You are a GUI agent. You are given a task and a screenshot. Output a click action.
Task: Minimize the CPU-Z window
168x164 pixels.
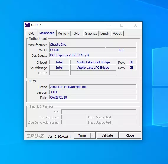pyautogui.click(x=109, y=25)
